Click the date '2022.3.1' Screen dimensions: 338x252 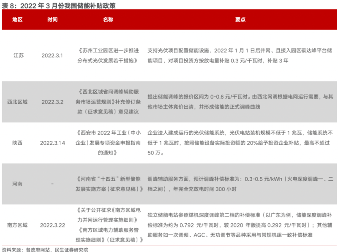coord(52,55)
